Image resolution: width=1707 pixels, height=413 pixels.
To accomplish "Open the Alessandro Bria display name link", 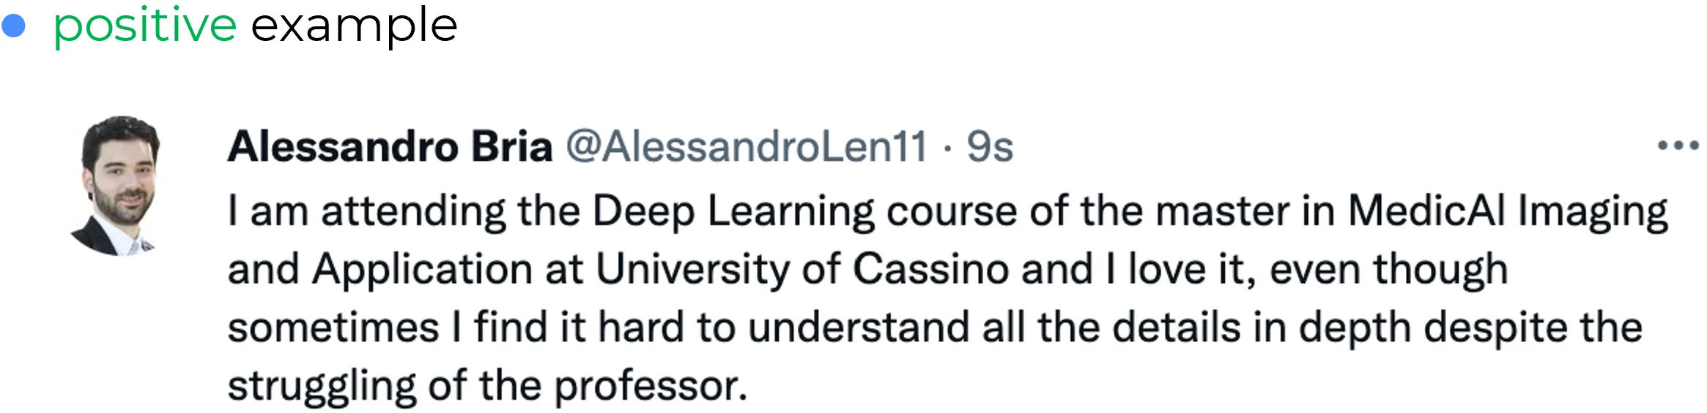I will coord(390,147).
